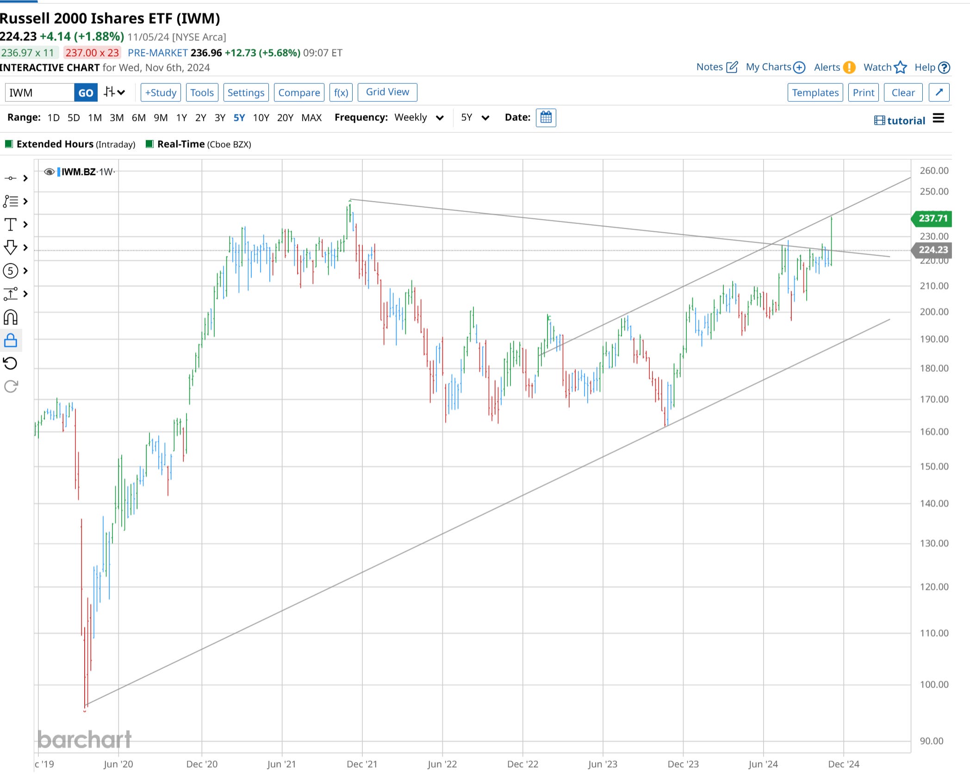Select the 10Y range option

coord(261,118)
